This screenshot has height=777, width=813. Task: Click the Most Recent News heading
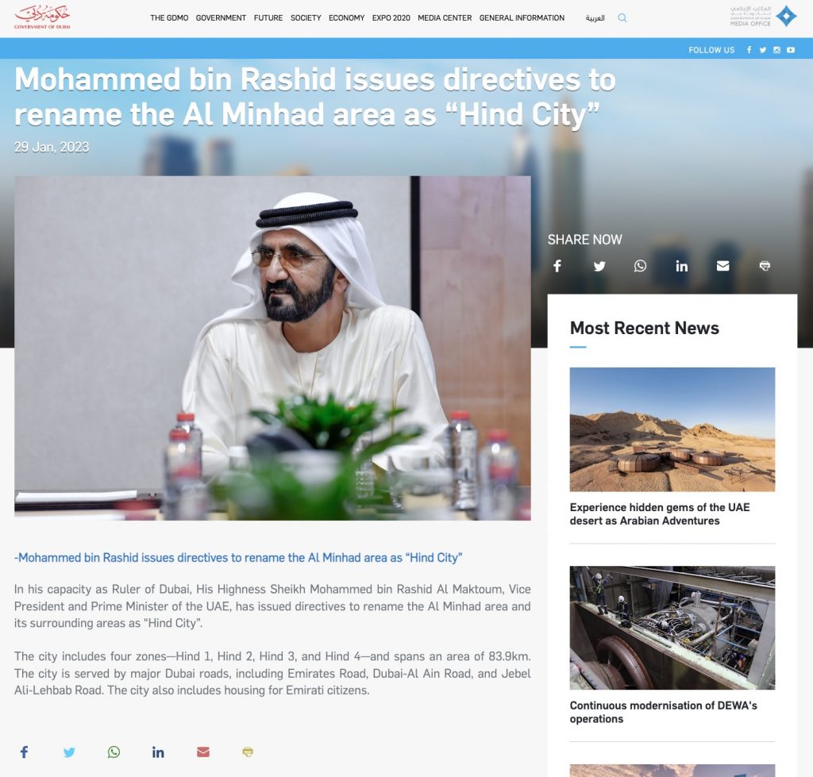644,328
